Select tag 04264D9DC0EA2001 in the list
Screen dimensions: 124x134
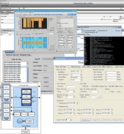tap(15, 65)
